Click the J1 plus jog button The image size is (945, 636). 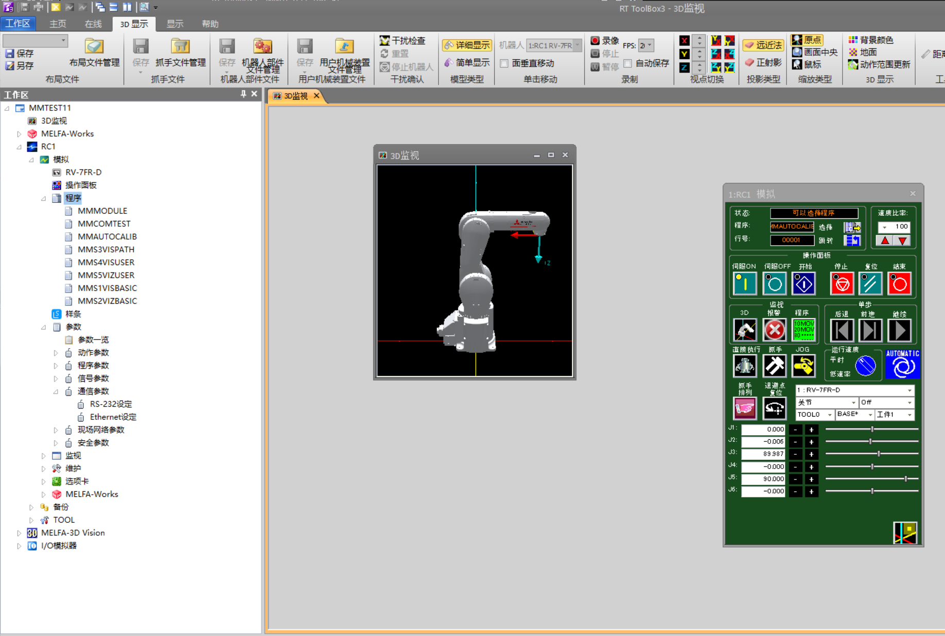click(811, 429)
